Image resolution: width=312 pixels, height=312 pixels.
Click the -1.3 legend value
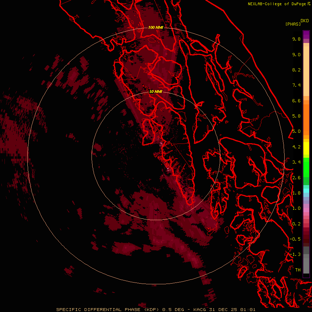point(295,254)
